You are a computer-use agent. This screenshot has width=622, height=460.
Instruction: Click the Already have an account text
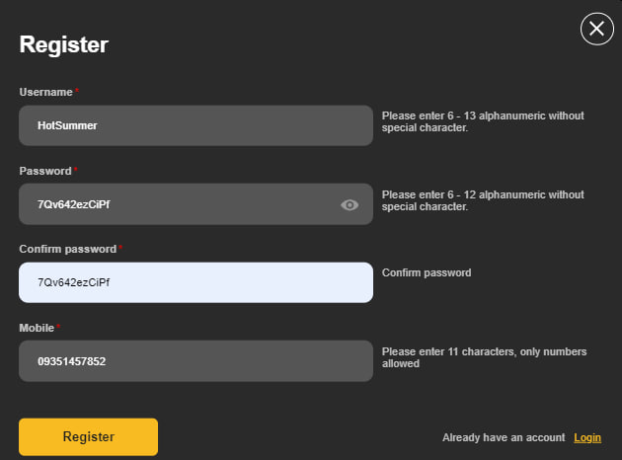(x=504, y=438)
